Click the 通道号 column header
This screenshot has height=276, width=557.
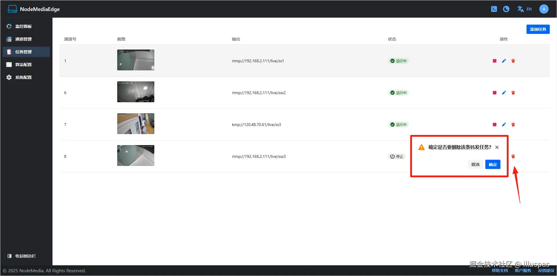coord(70,39)
